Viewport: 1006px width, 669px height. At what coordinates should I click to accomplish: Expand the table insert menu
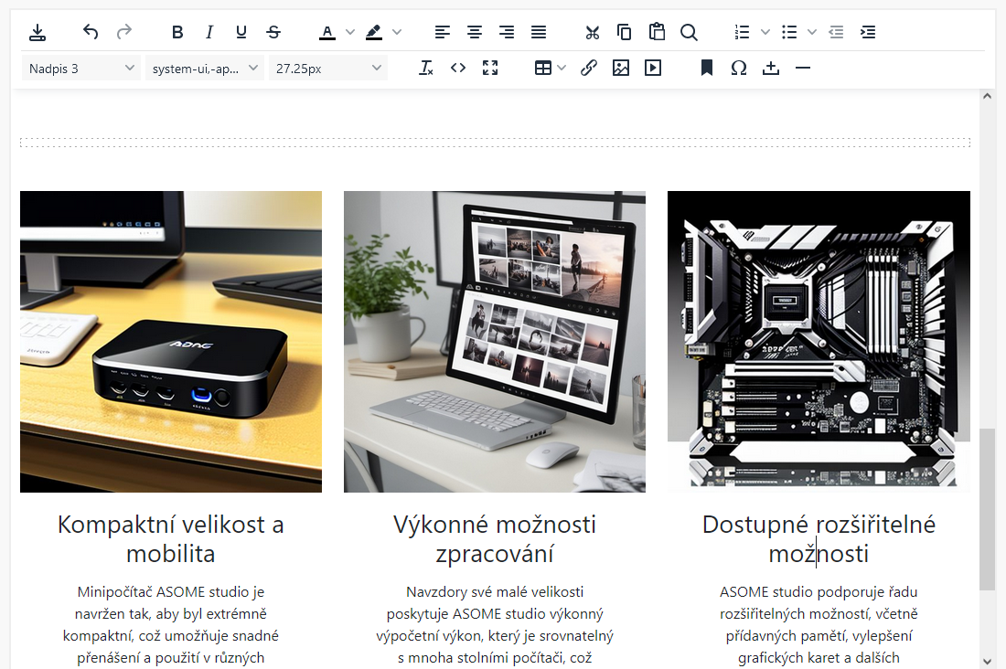click(x=562, y=69)
